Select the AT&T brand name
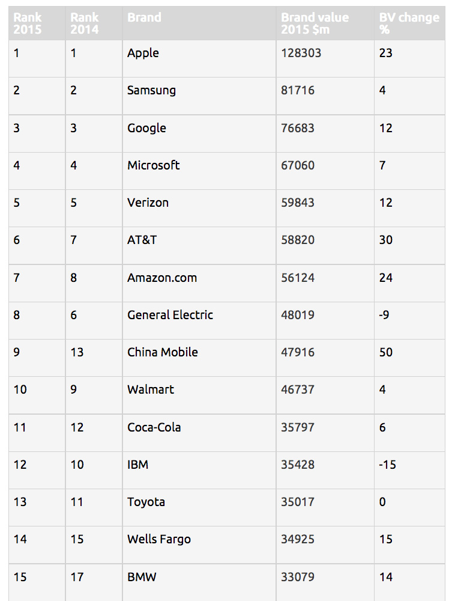Viewport: 452px width, 601px height. tap(142, 240)
